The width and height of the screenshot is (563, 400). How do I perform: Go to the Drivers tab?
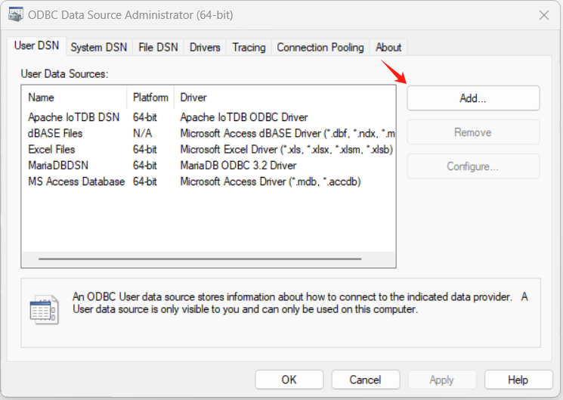[205, 47]
